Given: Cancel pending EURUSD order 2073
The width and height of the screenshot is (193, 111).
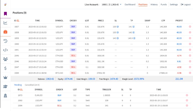Looking at the screenshot, I should point(187,95).
